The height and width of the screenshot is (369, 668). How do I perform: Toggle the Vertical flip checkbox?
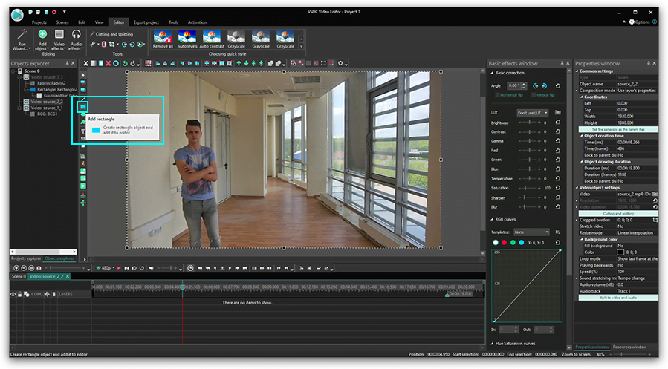click(534, 95)
